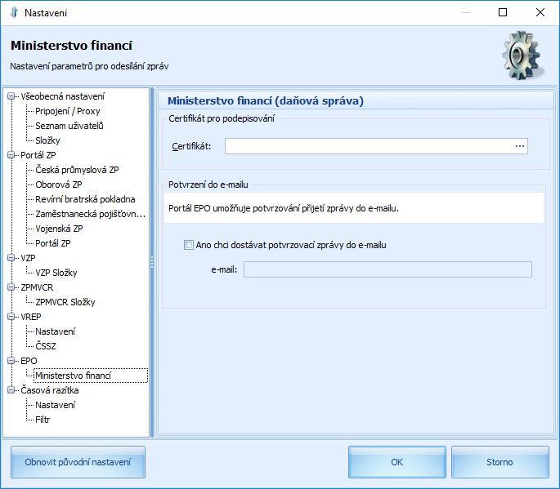
Task: Open Filtr under Časová razítka
Action: tap(43, 420)
